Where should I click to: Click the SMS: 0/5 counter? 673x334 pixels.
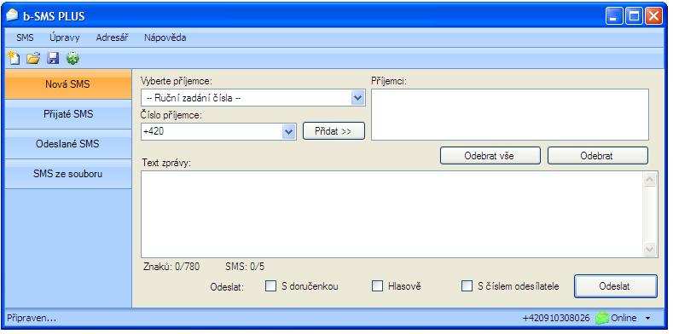click(245, 267)
